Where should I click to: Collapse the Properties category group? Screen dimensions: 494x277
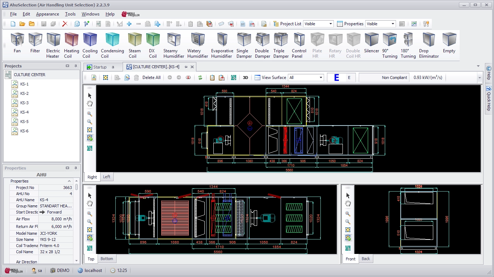[x=69, y=181]
